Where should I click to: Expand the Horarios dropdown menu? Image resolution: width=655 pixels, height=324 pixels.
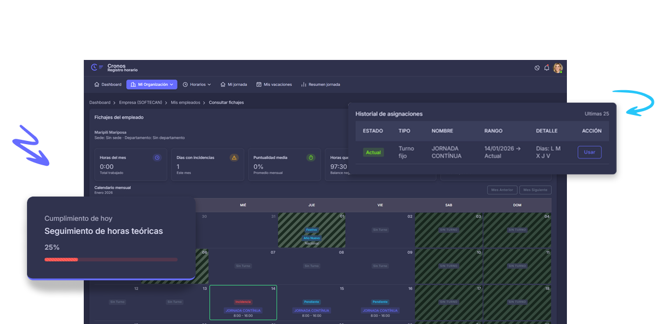point(197,84)
